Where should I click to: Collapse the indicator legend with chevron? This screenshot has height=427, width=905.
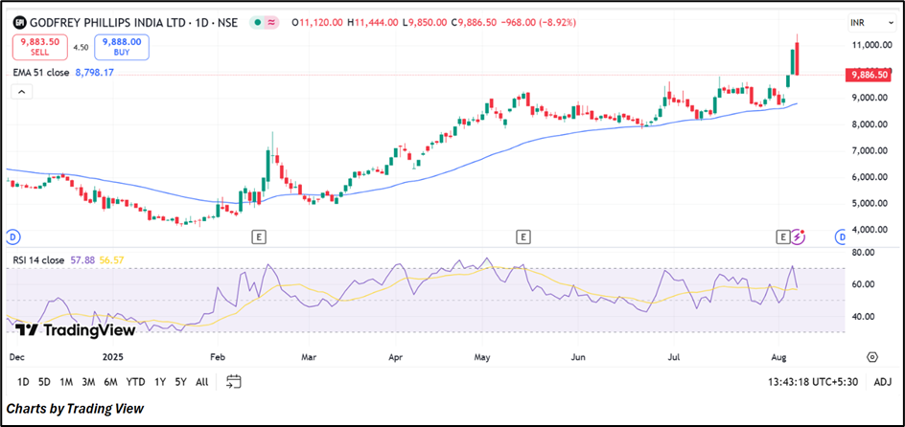[x=21, y=91]
